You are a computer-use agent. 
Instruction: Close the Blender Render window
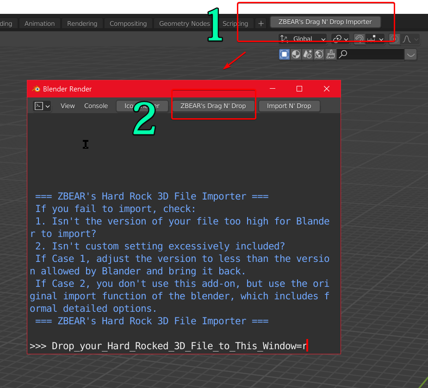click(x=327, y=89)
